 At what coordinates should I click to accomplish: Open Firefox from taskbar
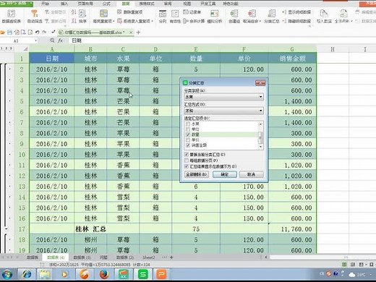(104, 275)
